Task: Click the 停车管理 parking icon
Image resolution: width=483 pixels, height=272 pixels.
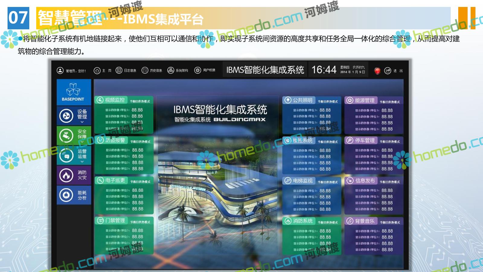Action: 349,141
